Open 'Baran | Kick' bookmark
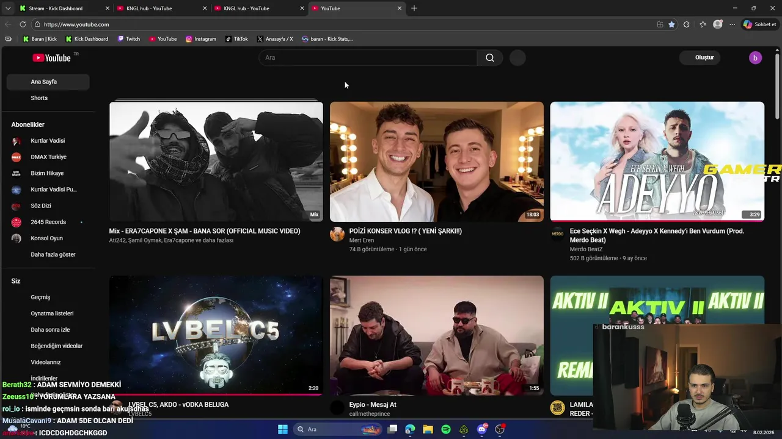 tap(40, 39)
